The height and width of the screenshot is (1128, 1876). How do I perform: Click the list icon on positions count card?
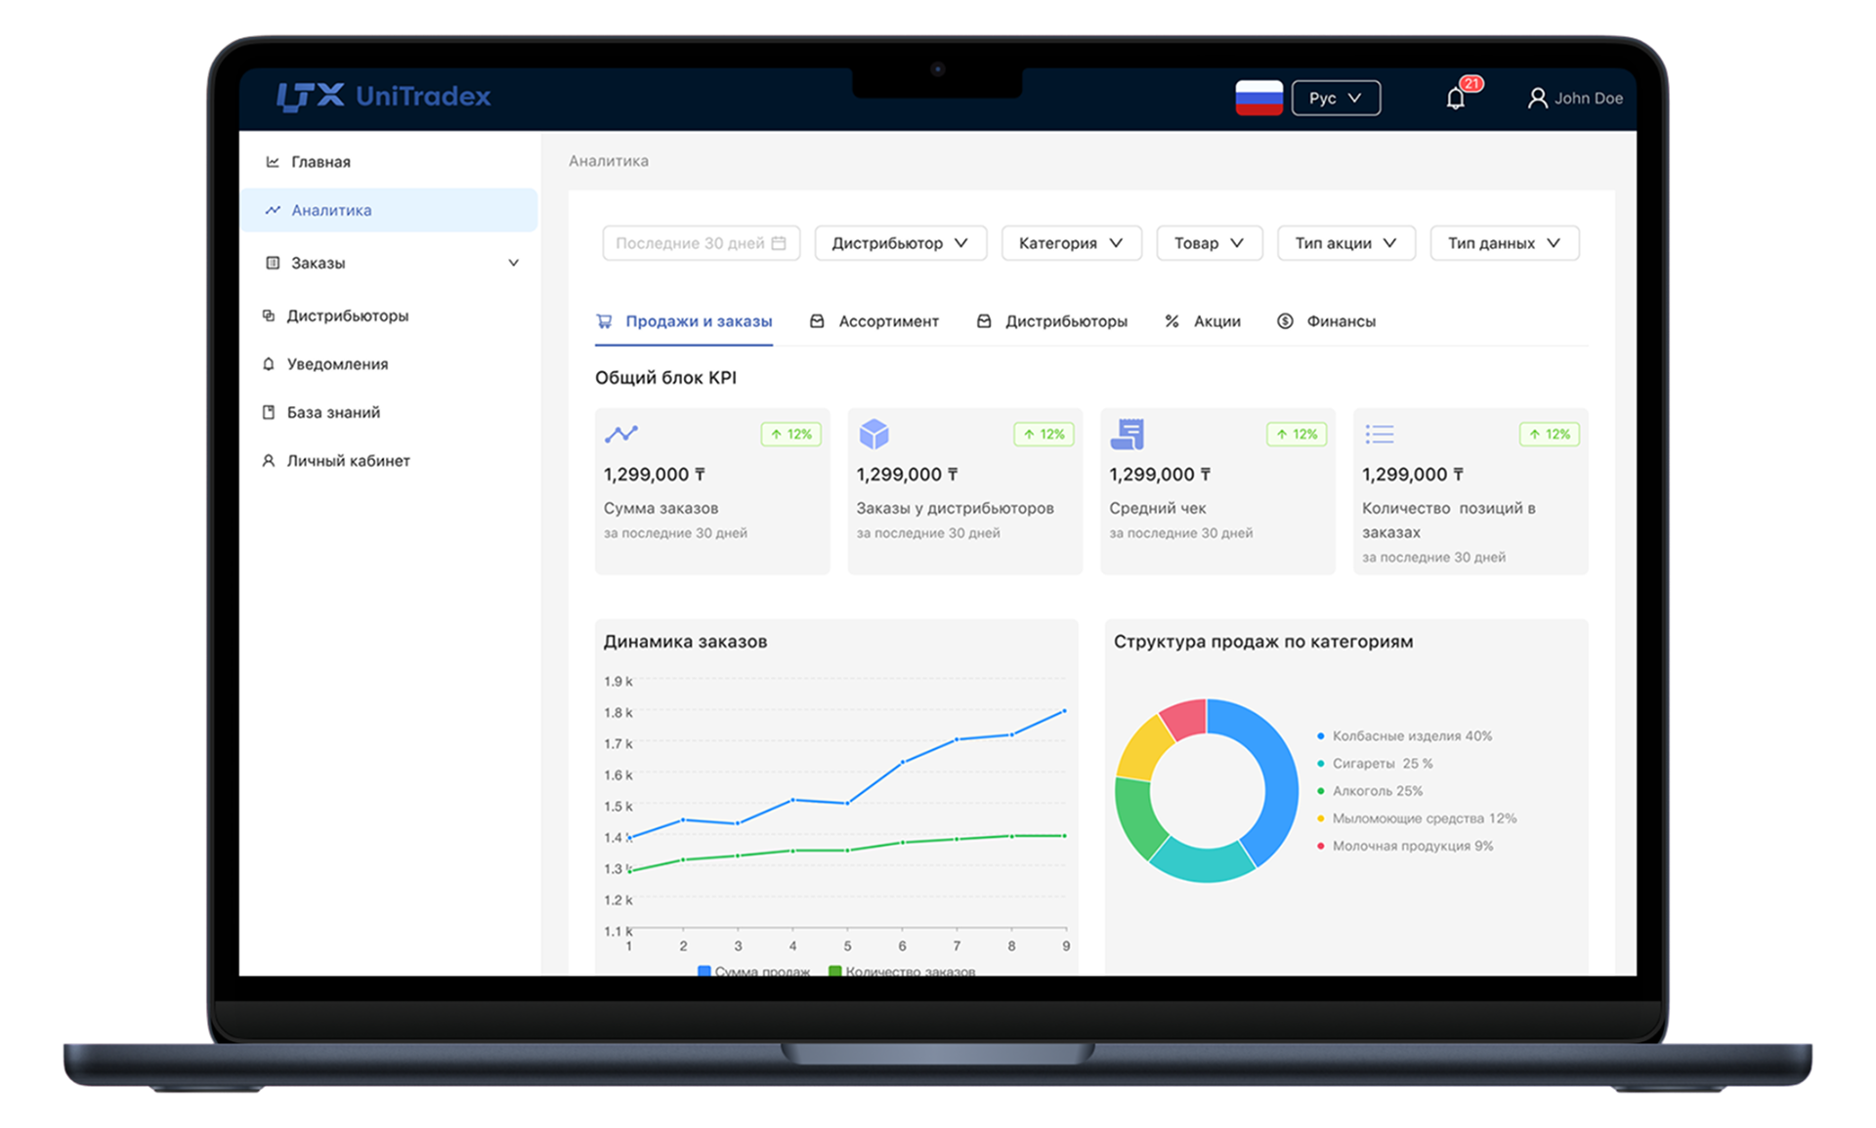(x=1379, y=434)
